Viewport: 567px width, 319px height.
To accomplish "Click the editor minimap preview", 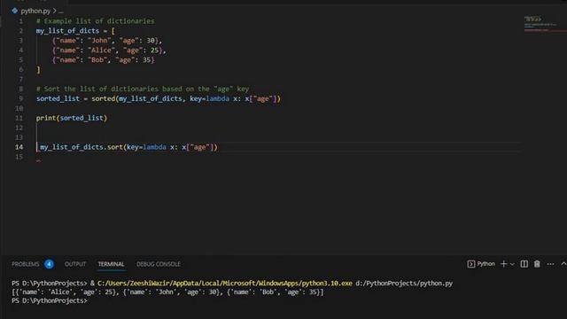I will point(540,24).
